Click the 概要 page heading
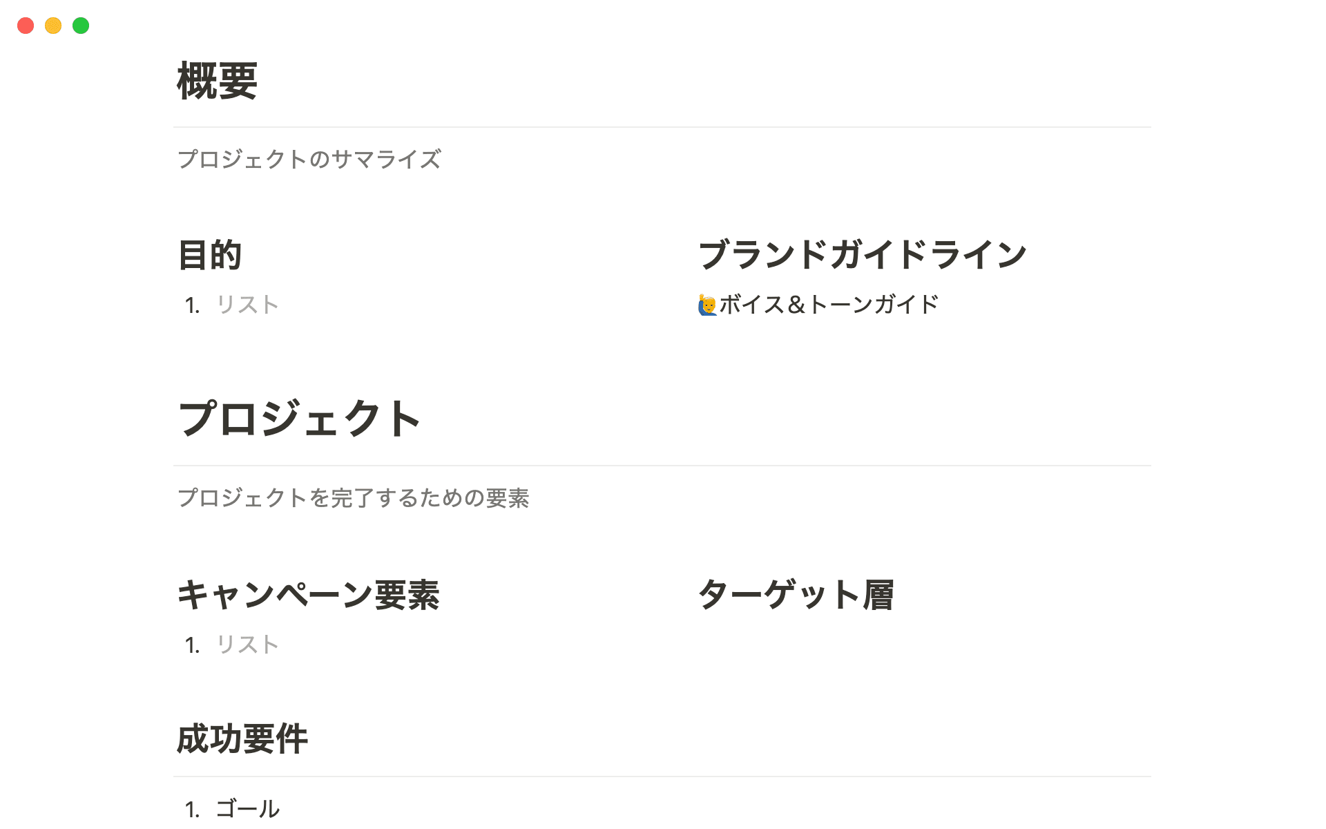 pyautogui.click(x=216, y=81)
